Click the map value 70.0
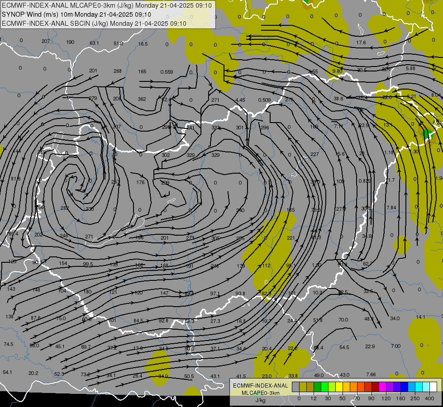This screenshot has height=407, width=443. tap(343, 320)
